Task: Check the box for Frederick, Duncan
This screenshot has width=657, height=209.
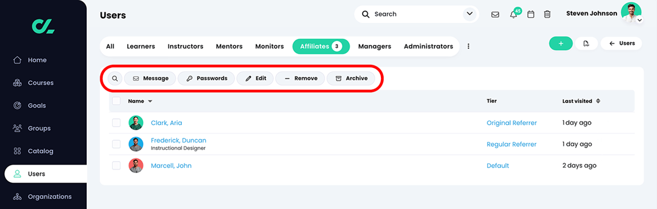Action: coord(116,144)
